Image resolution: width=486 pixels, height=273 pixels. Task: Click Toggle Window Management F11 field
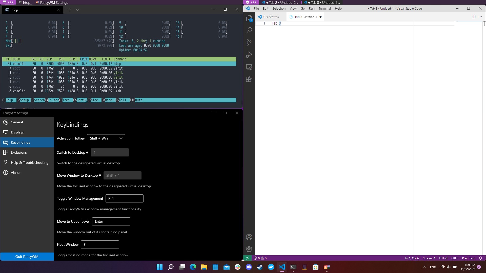(124, 198)
